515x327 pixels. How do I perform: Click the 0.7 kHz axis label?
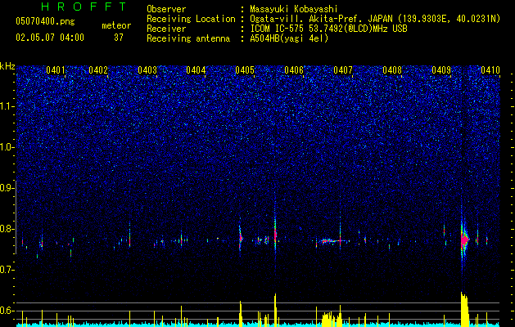(7, 270)
